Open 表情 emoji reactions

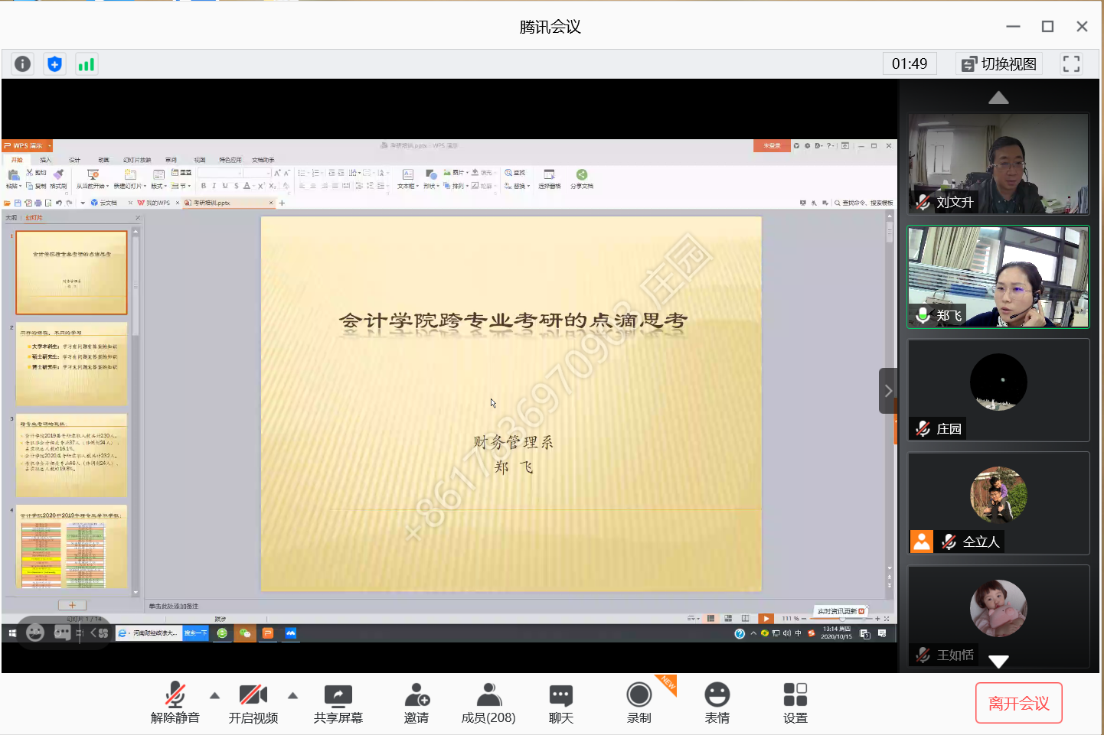717,703
